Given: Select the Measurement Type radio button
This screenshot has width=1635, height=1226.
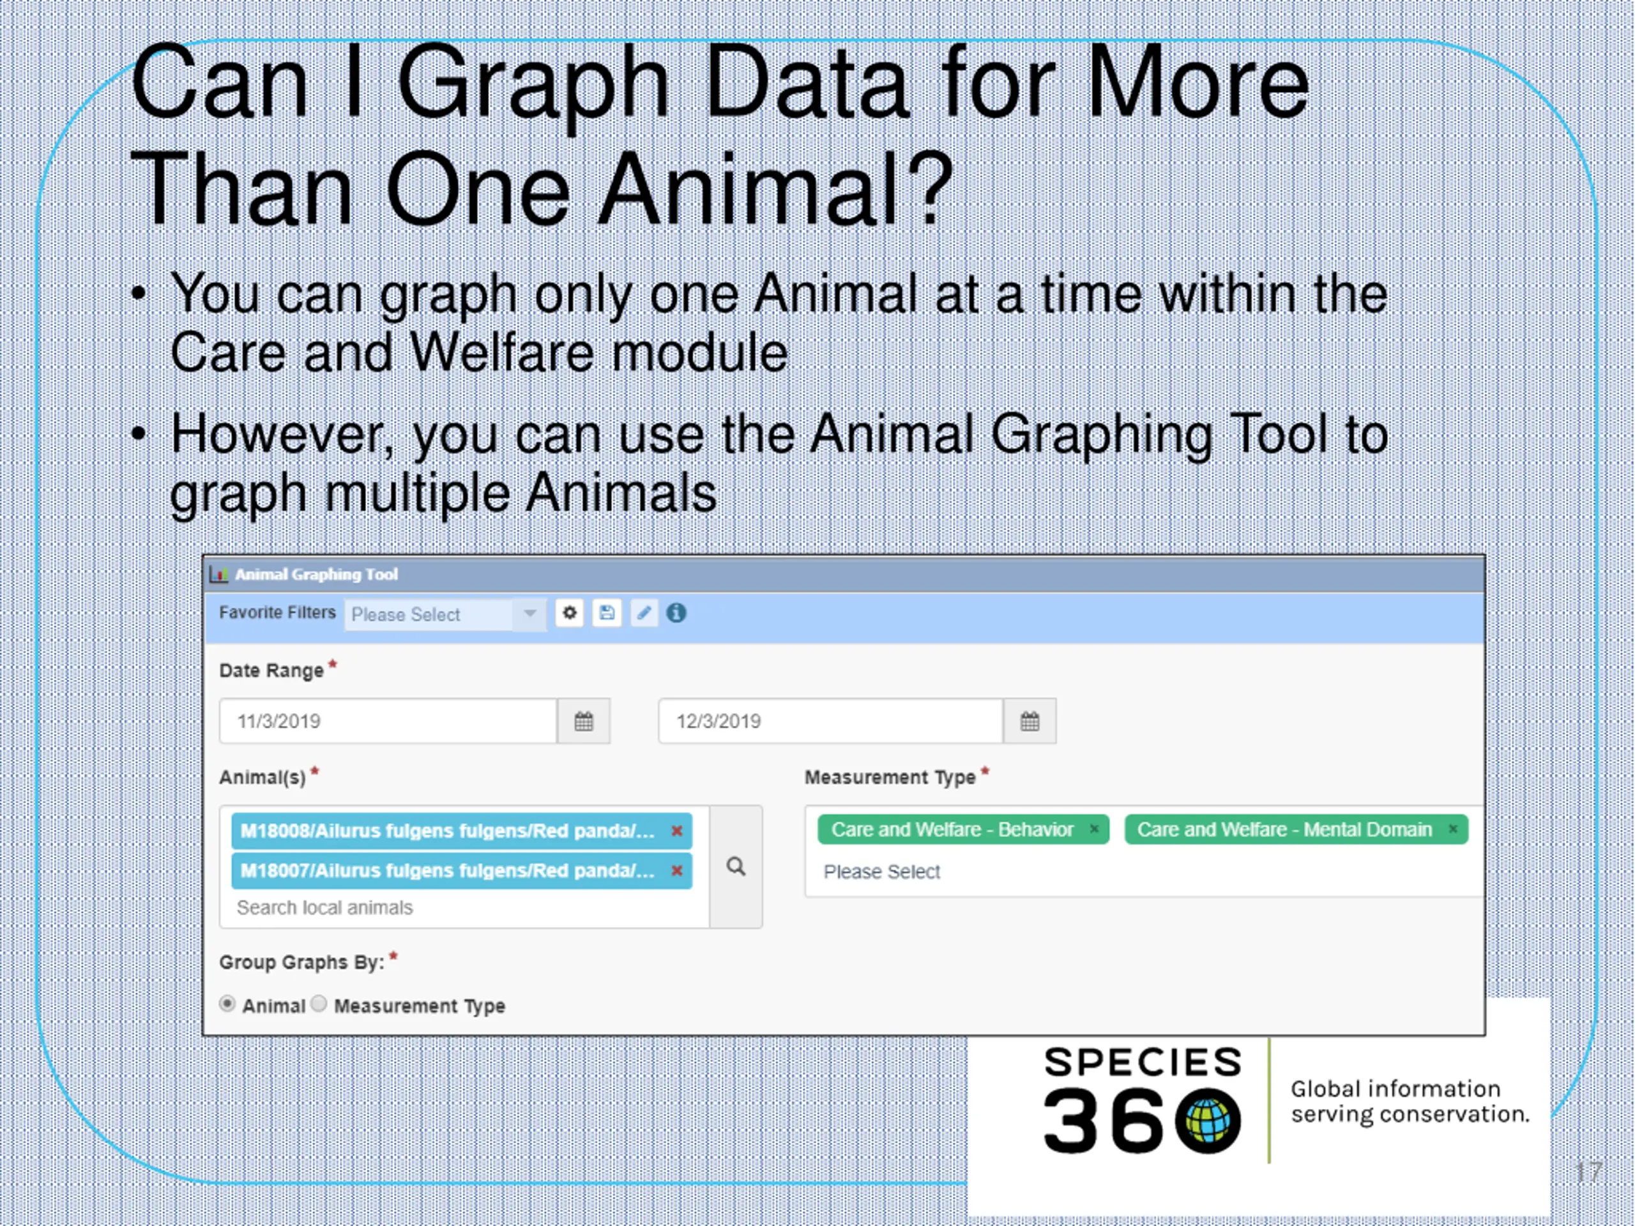Looking at the screenshot, I should [x=319, y=1004].
